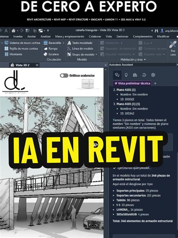Image resolution: width=178 pixels, height=238 pixels.
Task: Click the thin lines icon in quick access toolbar
Action: tap(27, 31)
